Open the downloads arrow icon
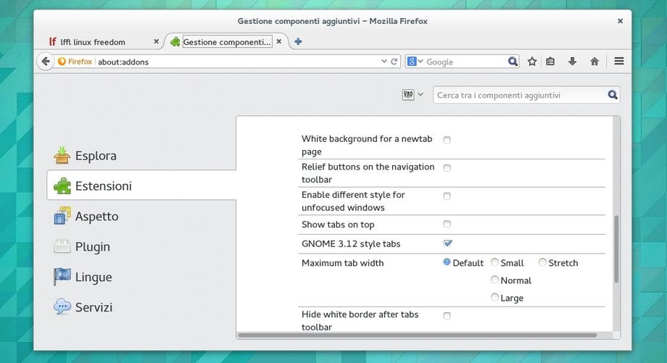 click(572, 62)
